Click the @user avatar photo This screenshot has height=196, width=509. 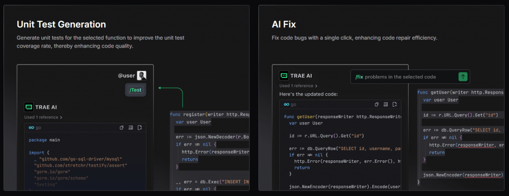(142, 75)
